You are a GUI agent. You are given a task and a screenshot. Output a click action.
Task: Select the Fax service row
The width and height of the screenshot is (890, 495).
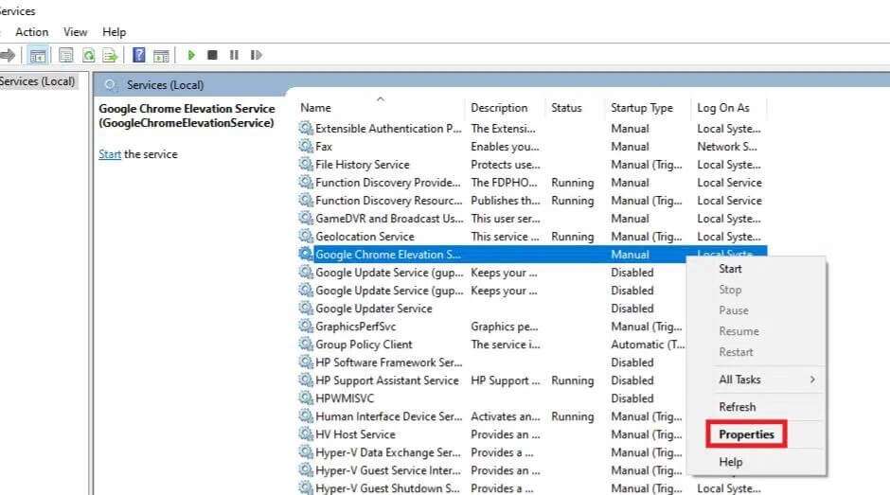coord(532,147)
